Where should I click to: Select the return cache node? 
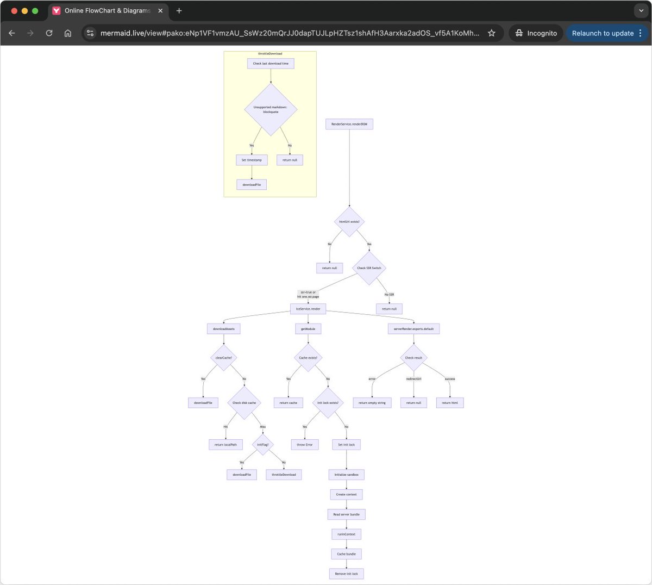coord(289,403)
